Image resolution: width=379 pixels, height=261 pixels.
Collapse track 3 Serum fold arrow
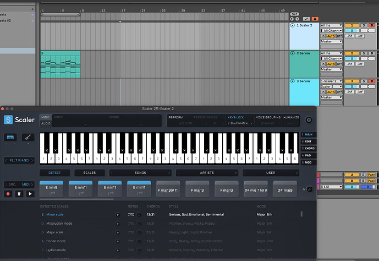pos(293,81)
